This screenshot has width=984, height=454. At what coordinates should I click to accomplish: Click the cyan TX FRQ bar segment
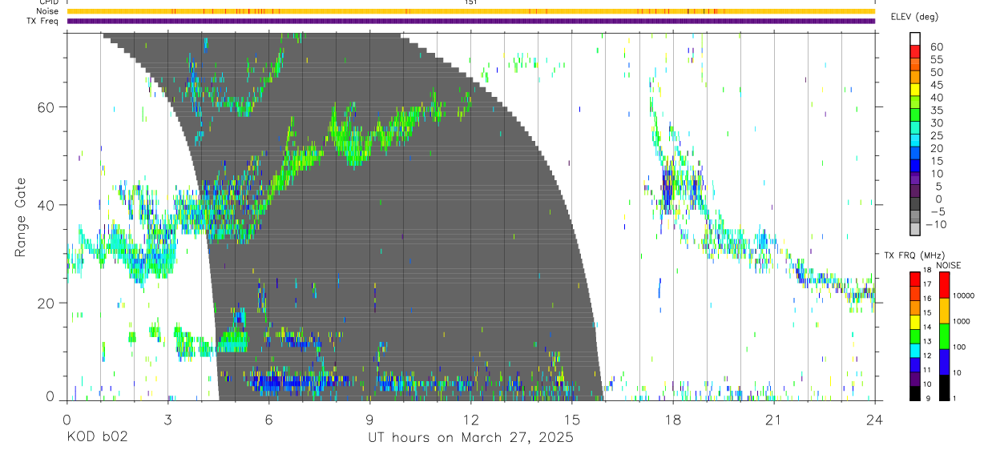(915, 350)
